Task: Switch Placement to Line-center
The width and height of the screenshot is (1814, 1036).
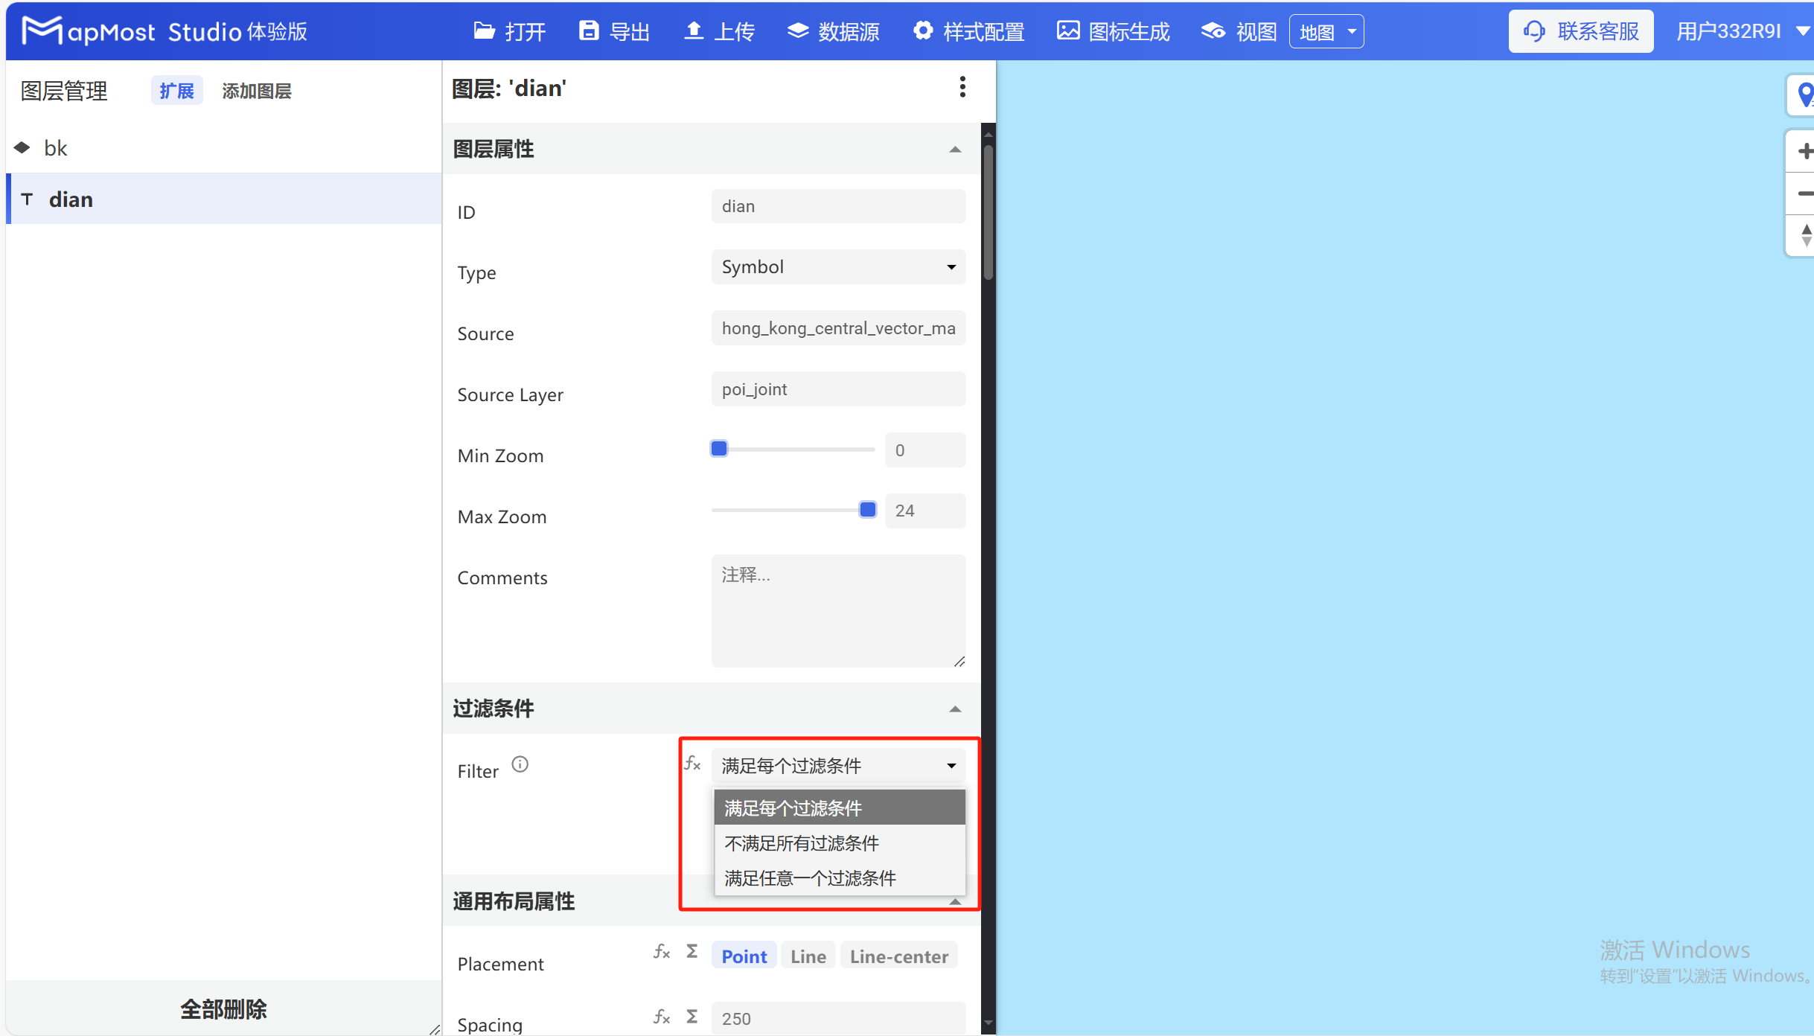Action: (x=898, y=956)
